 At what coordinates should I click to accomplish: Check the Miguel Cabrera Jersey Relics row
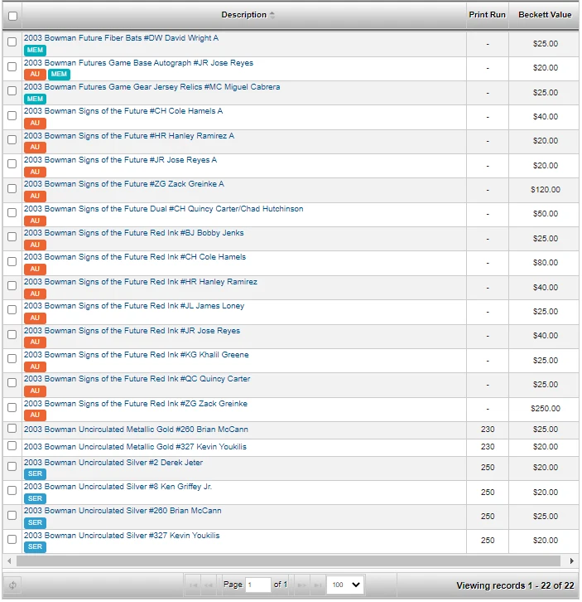pos(12,90)
